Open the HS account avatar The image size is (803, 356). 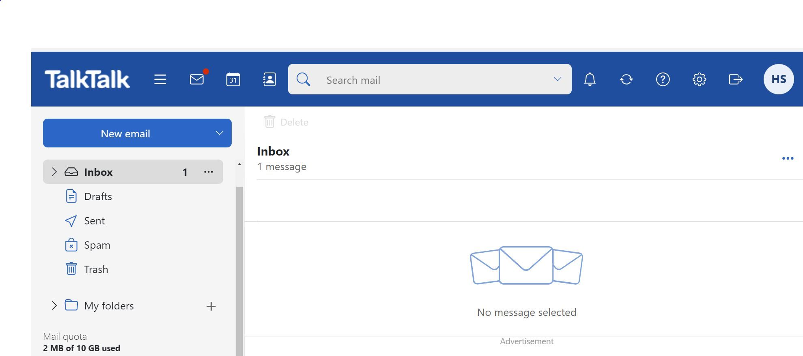[x=778, y=79]
